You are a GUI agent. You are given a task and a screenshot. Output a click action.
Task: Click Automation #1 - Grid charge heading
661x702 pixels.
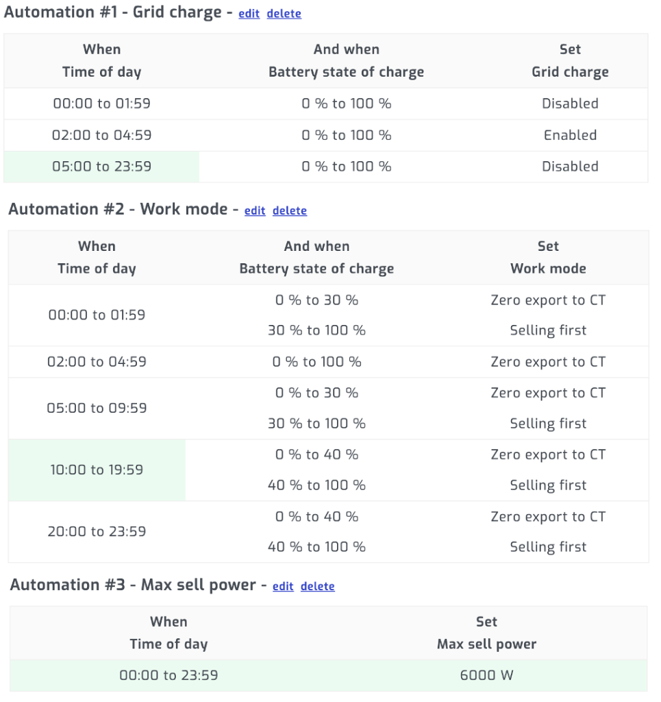(113, 12)
